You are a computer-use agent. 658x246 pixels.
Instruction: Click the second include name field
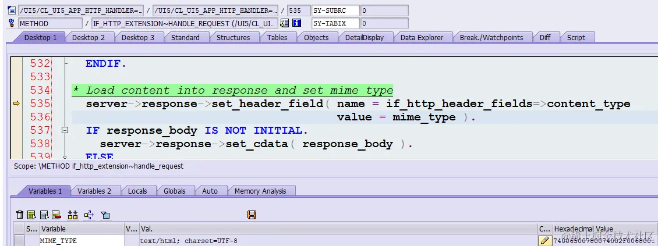215,10
